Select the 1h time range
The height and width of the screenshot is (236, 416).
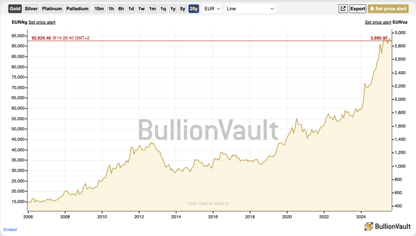111,9
